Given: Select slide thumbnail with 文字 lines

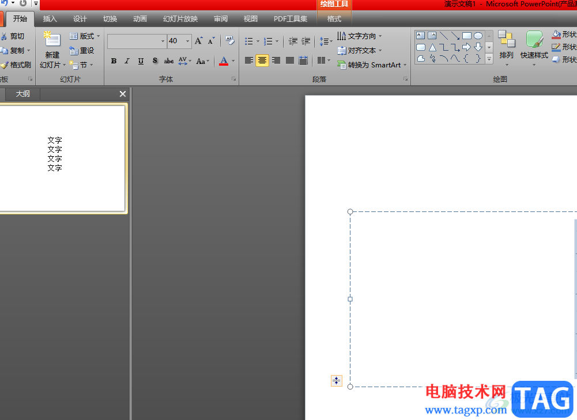Looking at the screenshot, I should pyautogui.click(x=62, y=158).
